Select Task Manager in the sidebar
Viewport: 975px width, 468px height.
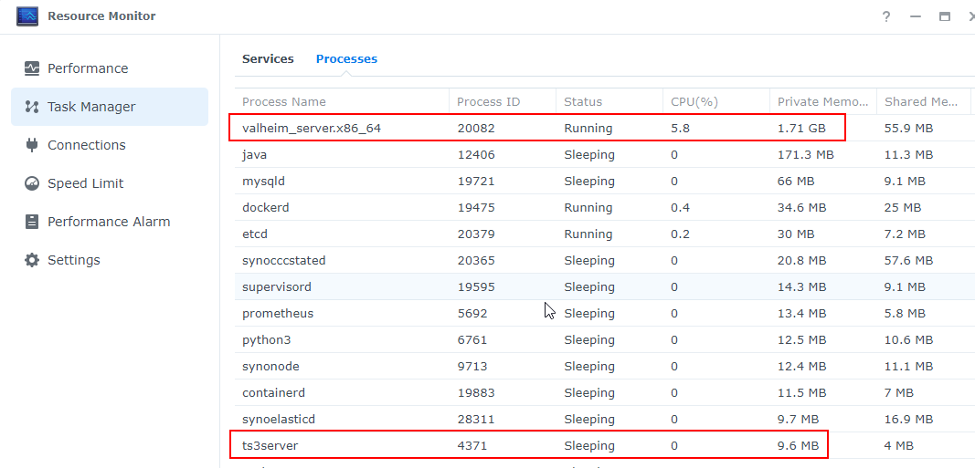tap(110, 107)
